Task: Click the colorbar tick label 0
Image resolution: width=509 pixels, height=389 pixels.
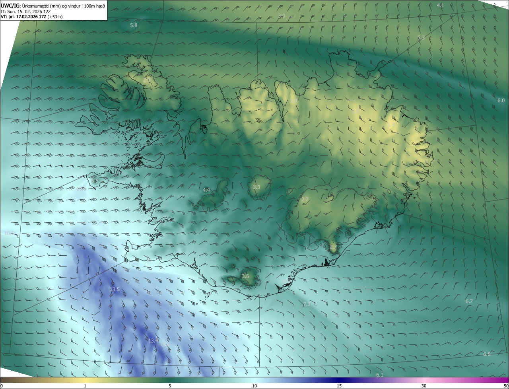Action: point(2,386)
